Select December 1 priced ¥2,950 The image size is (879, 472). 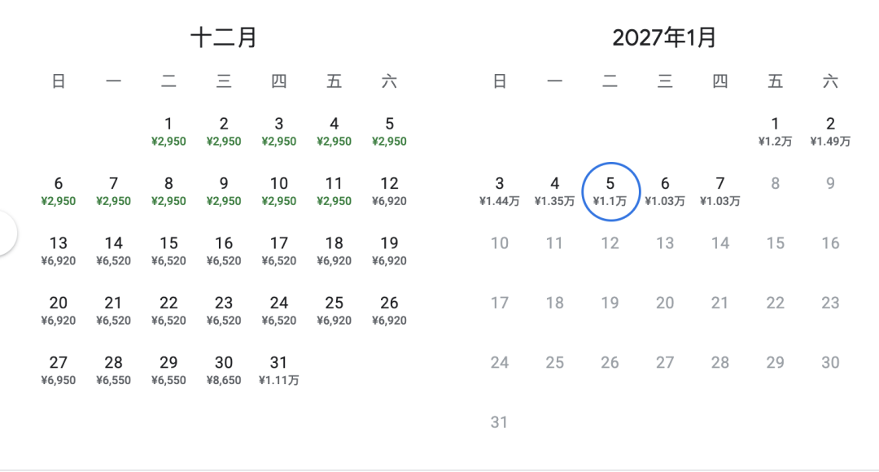tap(168, 131)
